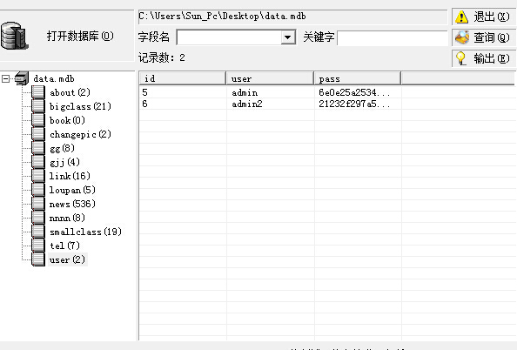The width and height of the screenshot is (517, 350).
Task: Click the 查询 (Q) query button
Action: (483, 37)
